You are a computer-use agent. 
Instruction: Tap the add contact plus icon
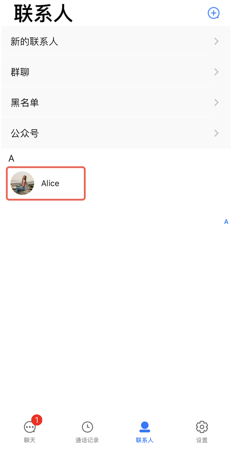point(213,13)
